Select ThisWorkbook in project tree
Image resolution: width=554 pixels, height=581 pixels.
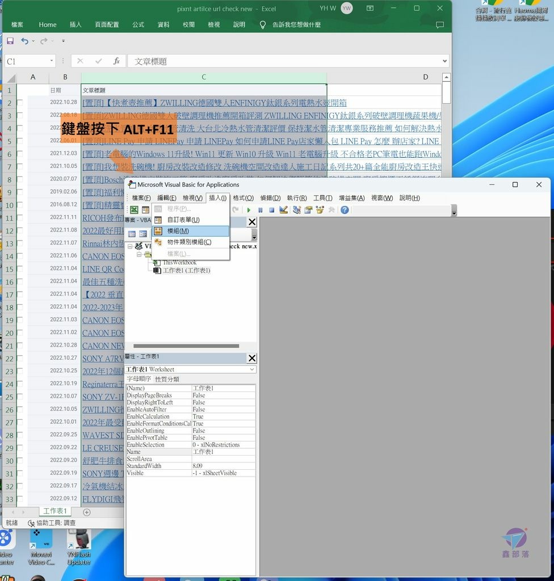[x=179, y=262]
